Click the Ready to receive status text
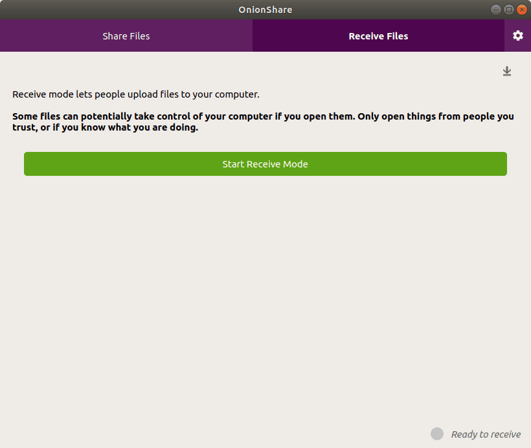The width and height of the screenshot is (531, 448). point(486,434)
